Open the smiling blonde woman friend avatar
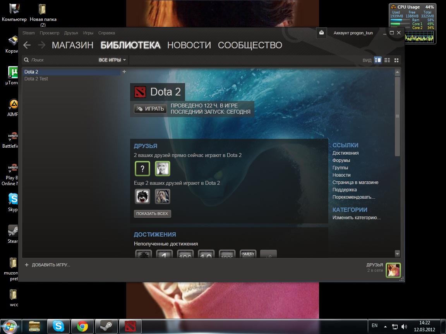This screenshot has width=446, height=334. pyautogui.click(x=163, y=169)
